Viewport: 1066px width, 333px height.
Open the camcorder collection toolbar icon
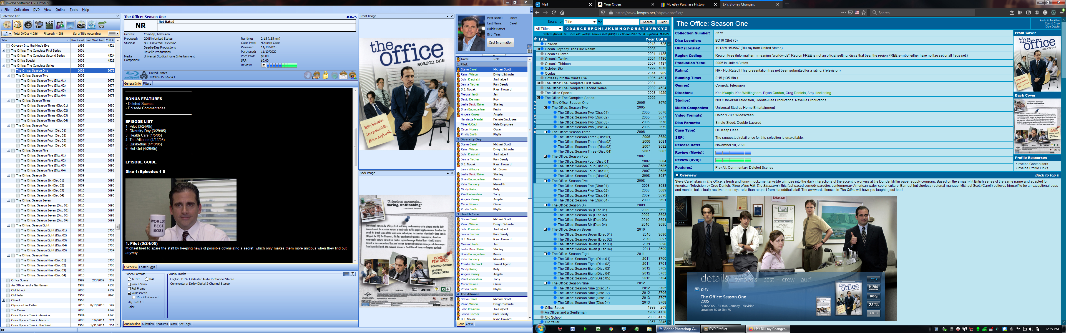39,25
